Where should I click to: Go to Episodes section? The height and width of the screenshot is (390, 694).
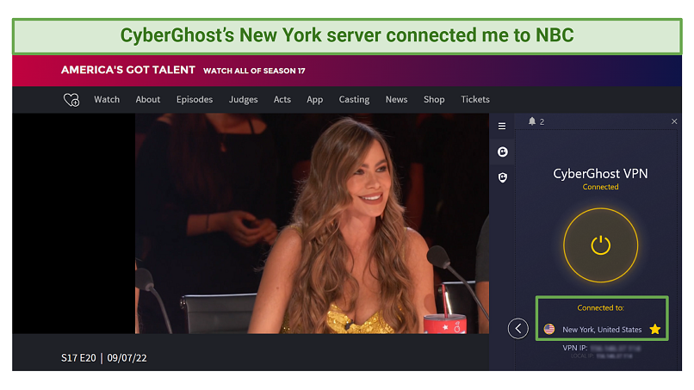click(x=195, y=100)
